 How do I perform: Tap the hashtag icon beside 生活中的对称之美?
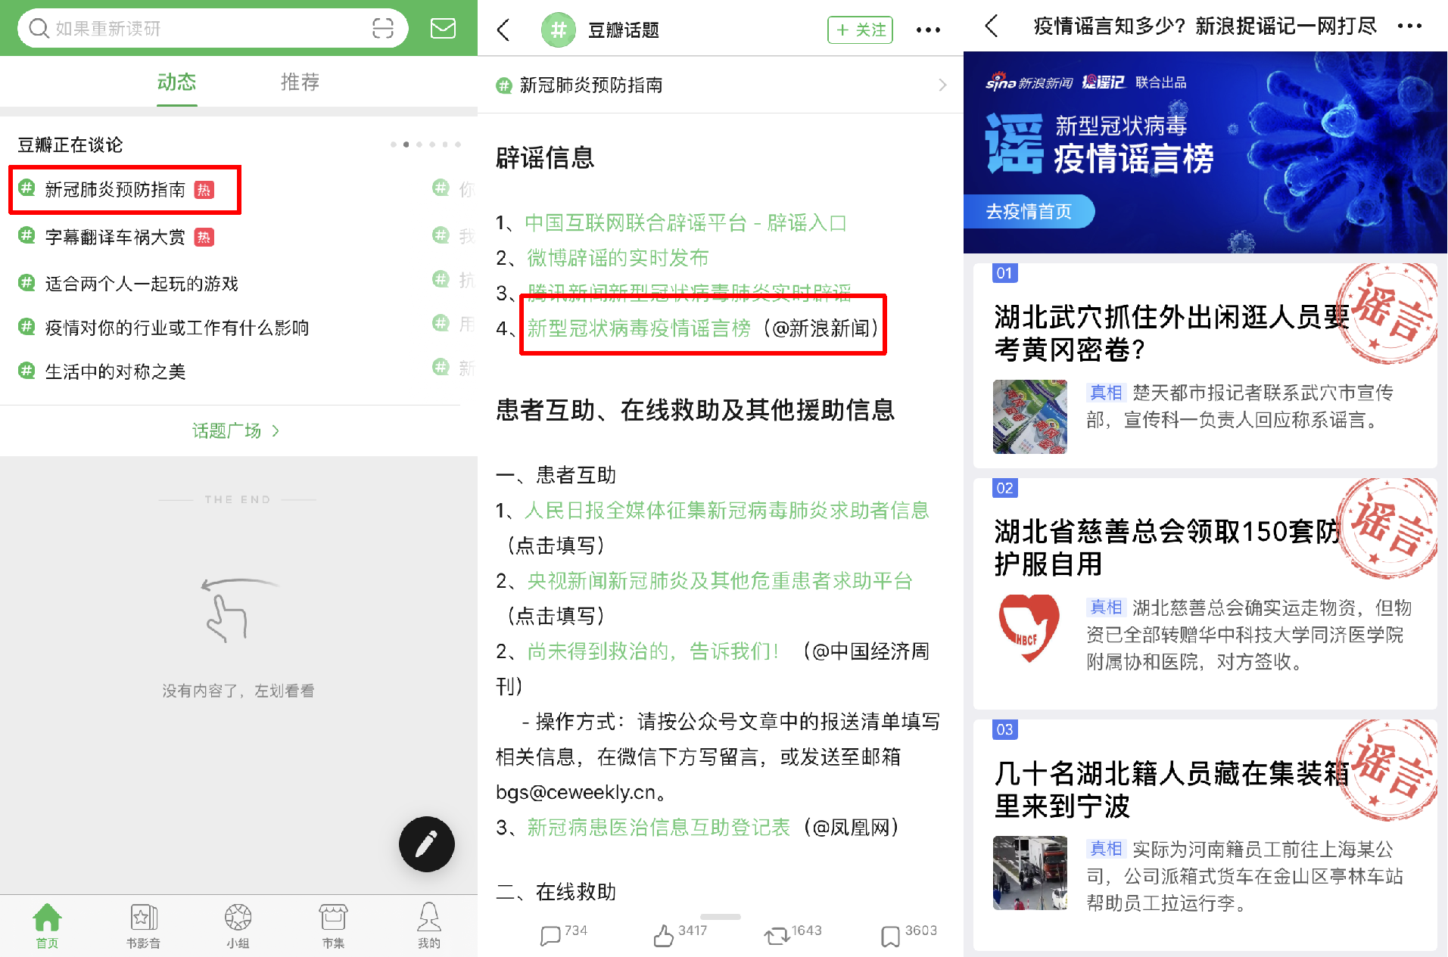[26, 371]
